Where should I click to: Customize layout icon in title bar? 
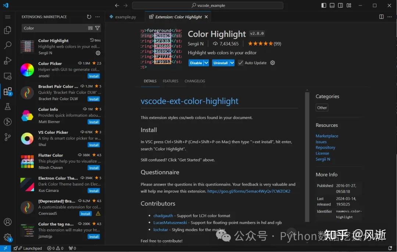349,5
